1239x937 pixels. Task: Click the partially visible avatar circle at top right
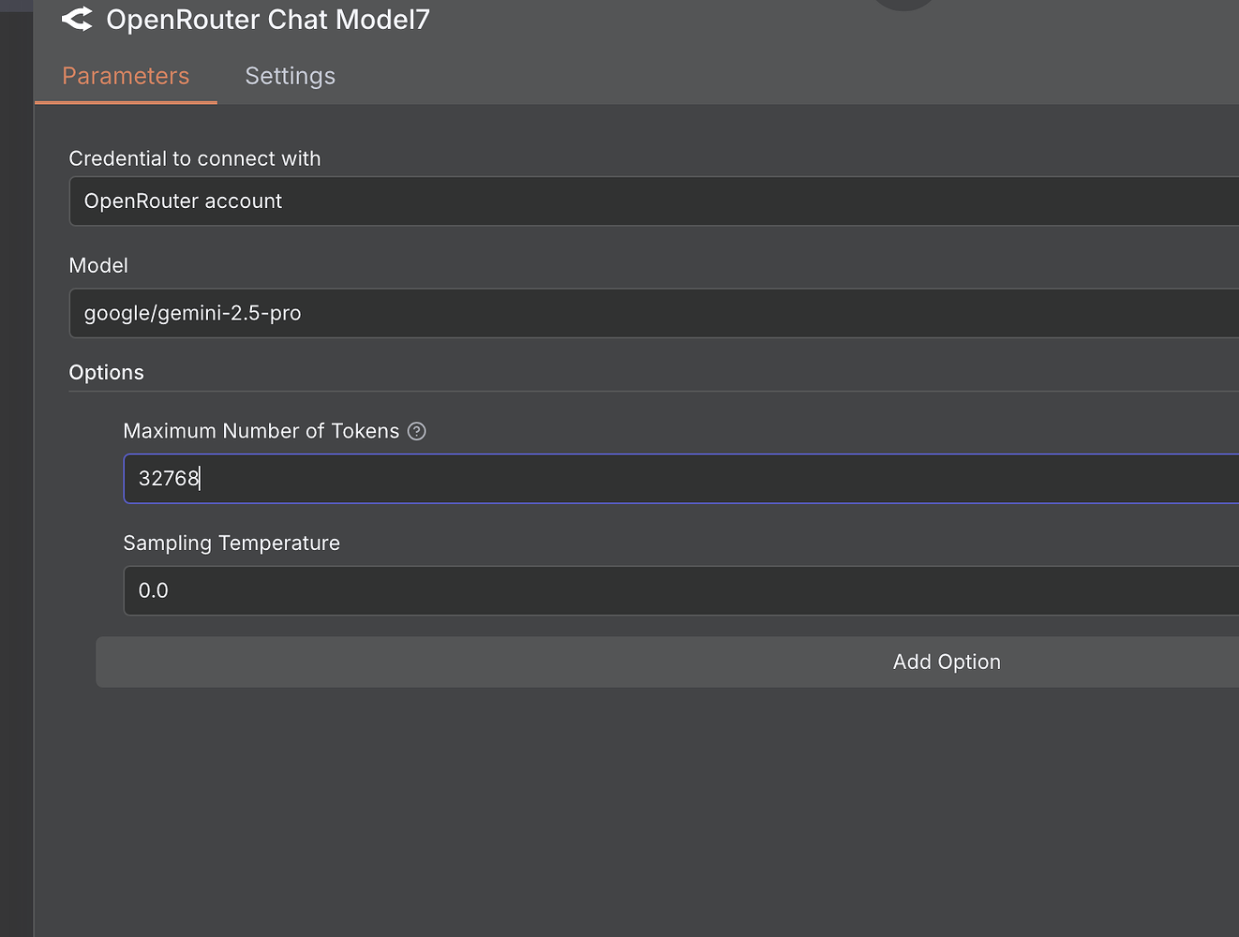point(903,5)
